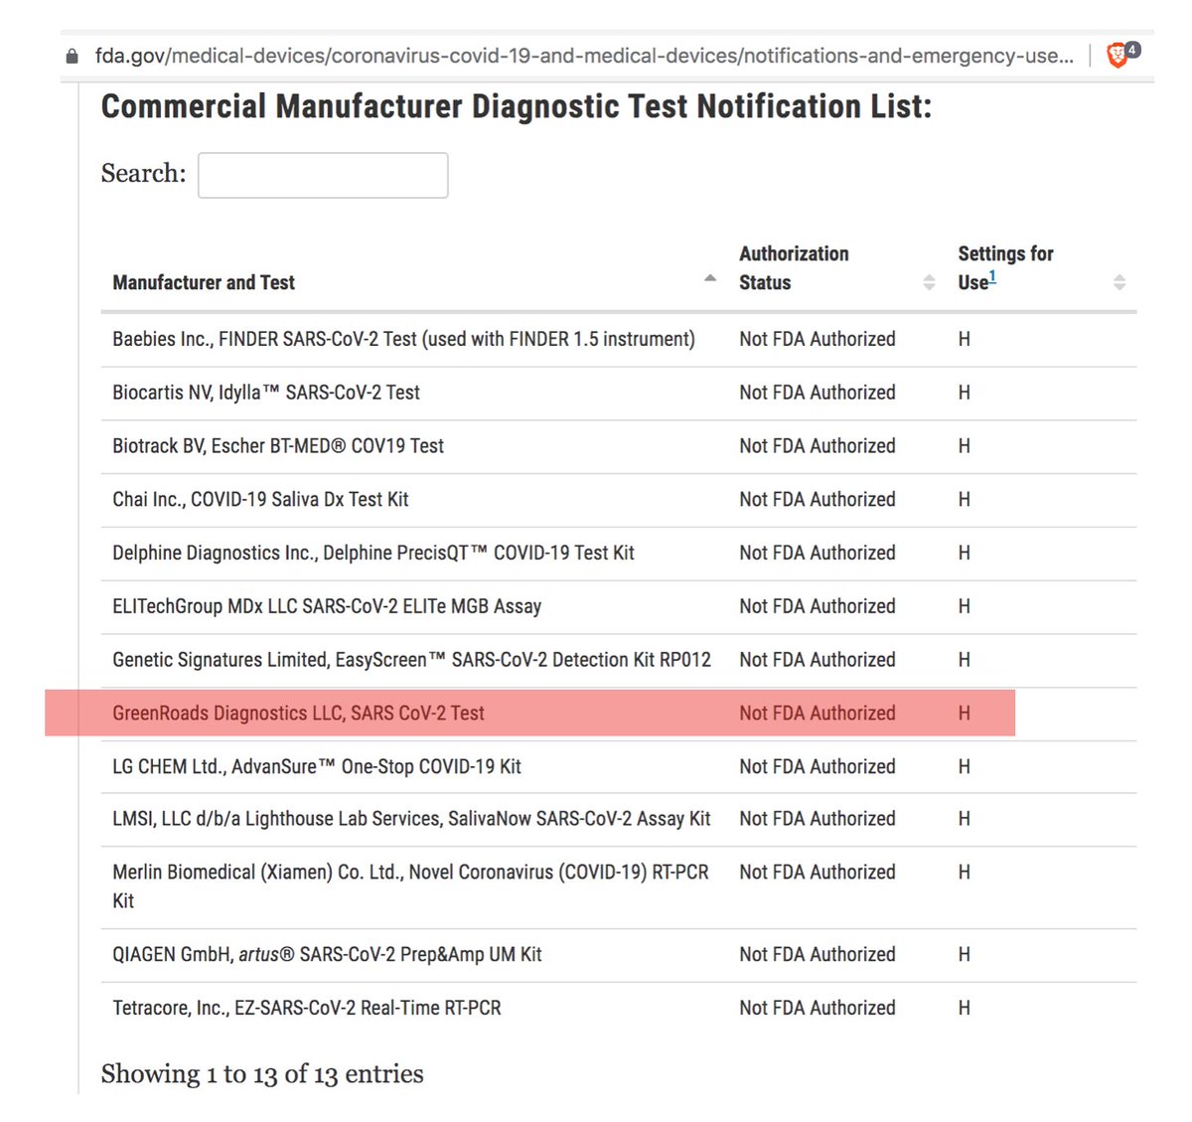This screenshot has height=1122, width=1192.
Task: Click the H setting in Tetracore row
Action: [x=964, y=1008]
